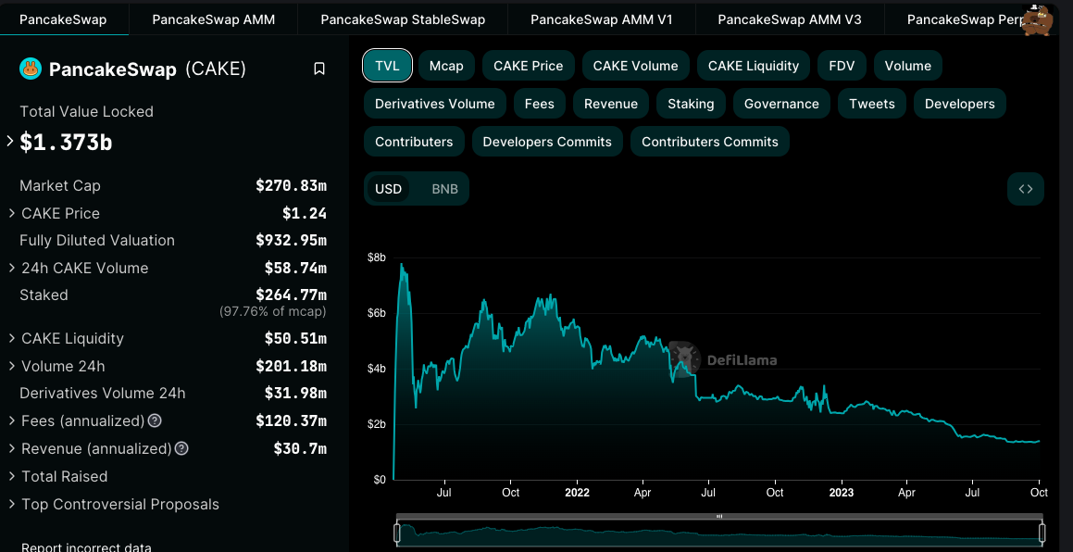Show Developers Commits on chart
This screenshot has width=1073, height=552.
(x=546, y=142)
